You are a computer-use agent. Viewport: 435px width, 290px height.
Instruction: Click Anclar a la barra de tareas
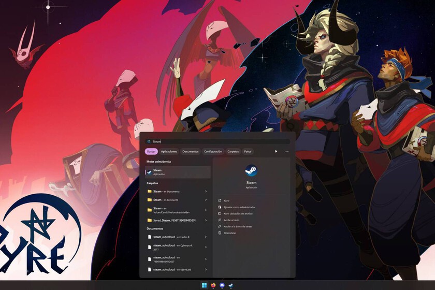coord(238,226)
